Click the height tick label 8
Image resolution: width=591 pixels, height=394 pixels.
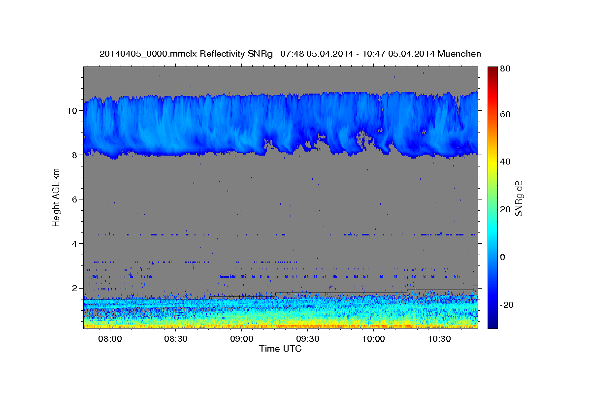point(75,155)
